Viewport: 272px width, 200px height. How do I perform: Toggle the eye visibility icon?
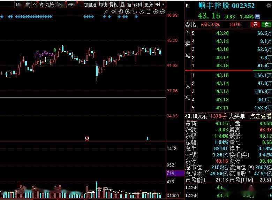click(x=114, y=11)
